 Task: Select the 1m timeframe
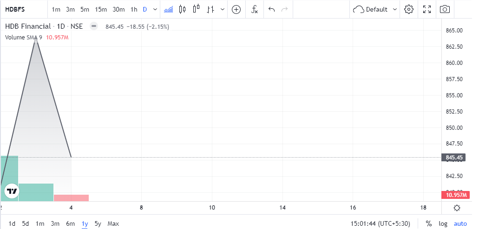tap(56, 9)
